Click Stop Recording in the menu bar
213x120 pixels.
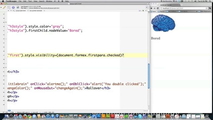[166, 1]
